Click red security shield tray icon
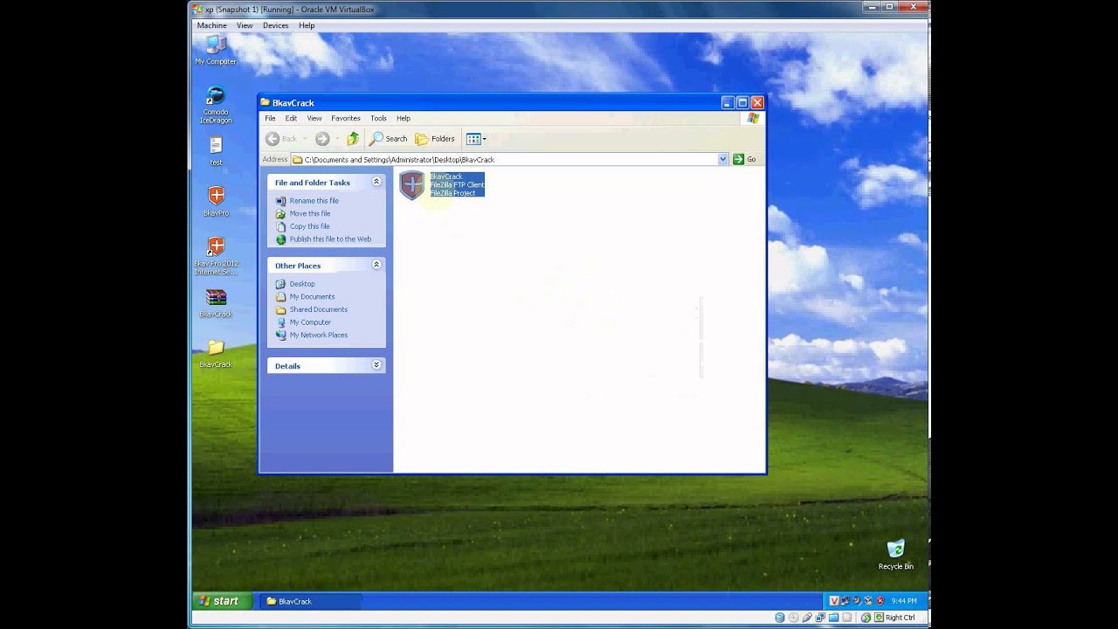 880,601
